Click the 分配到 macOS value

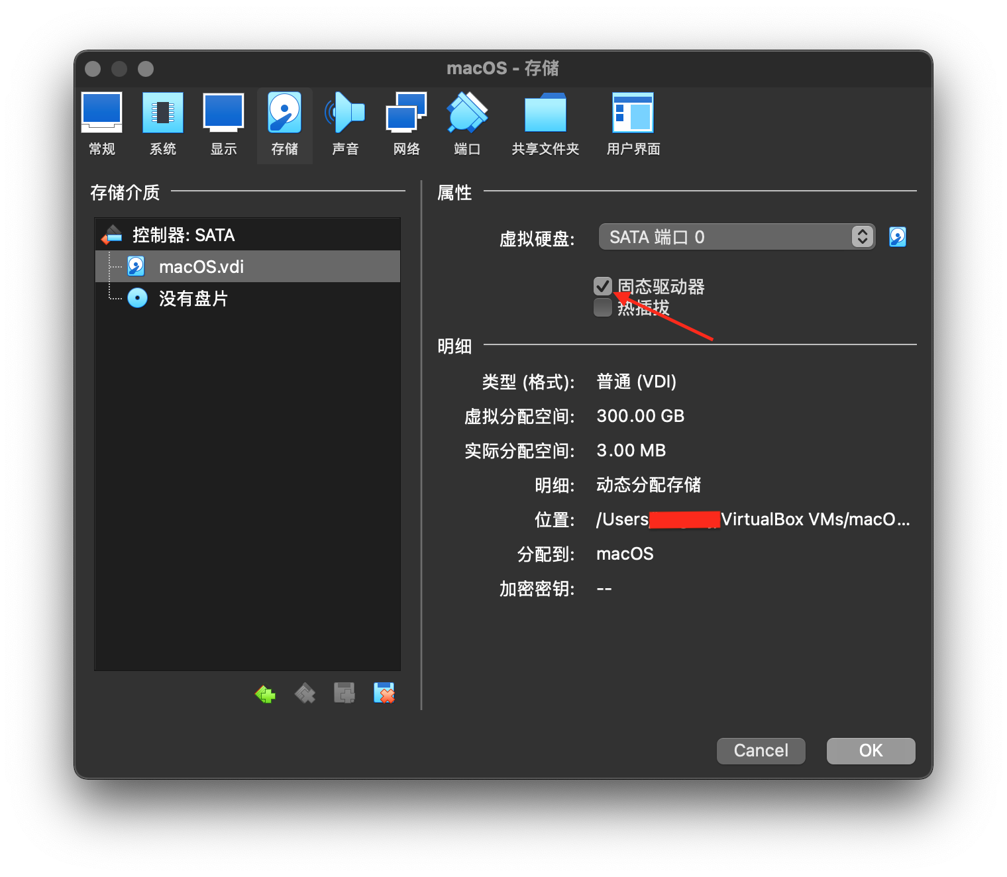coord(625,554)
